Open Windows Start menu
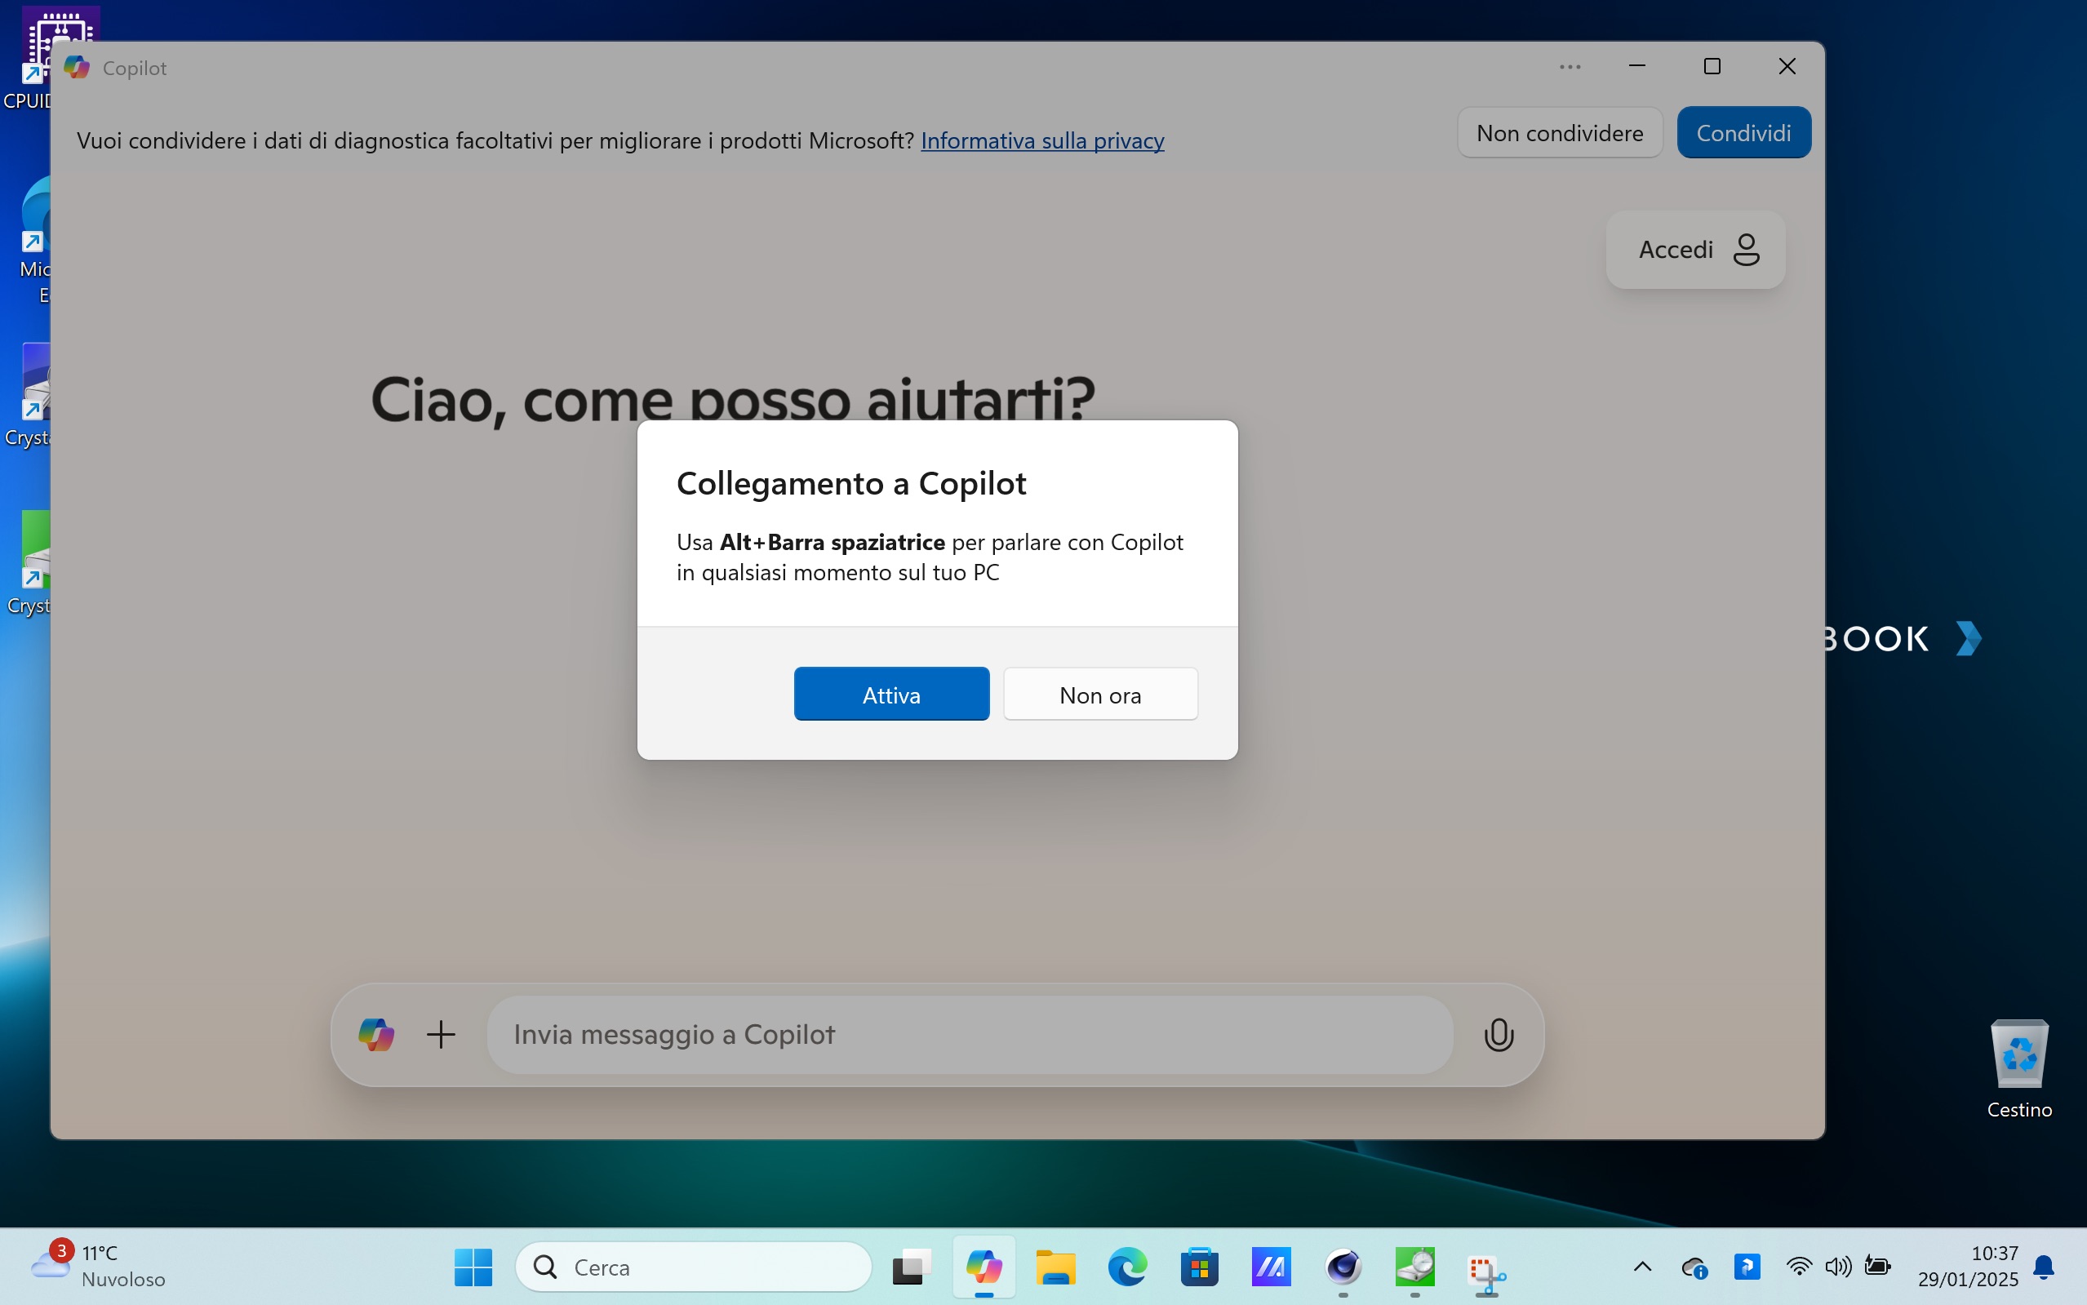This screenshot has width=2087, height=1305. coord(473,1267)
